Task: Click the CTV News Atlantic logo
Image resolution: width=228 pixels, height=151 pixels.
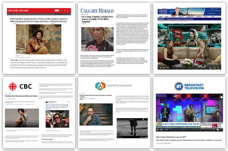Action: pos(163,11)
